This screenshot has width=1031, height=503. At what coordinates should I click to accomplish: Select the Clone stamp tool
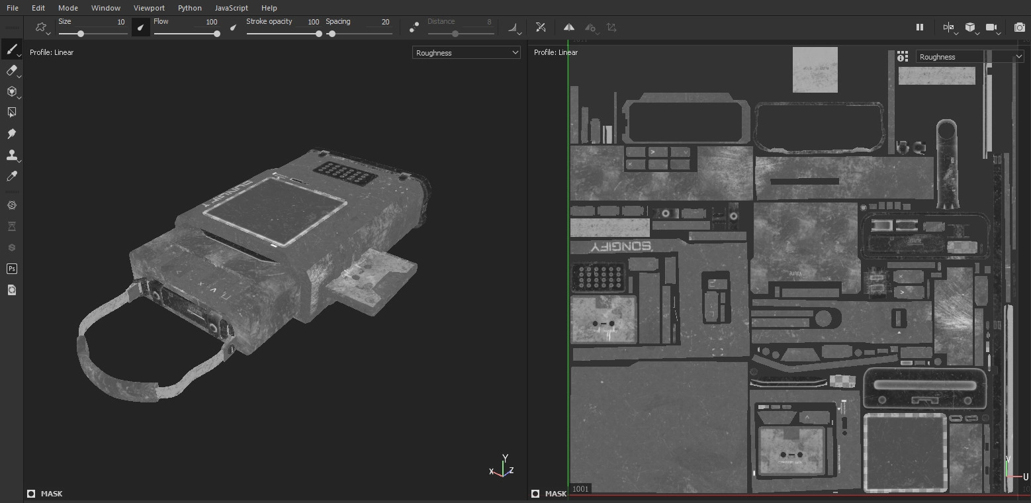coord(11,155)
